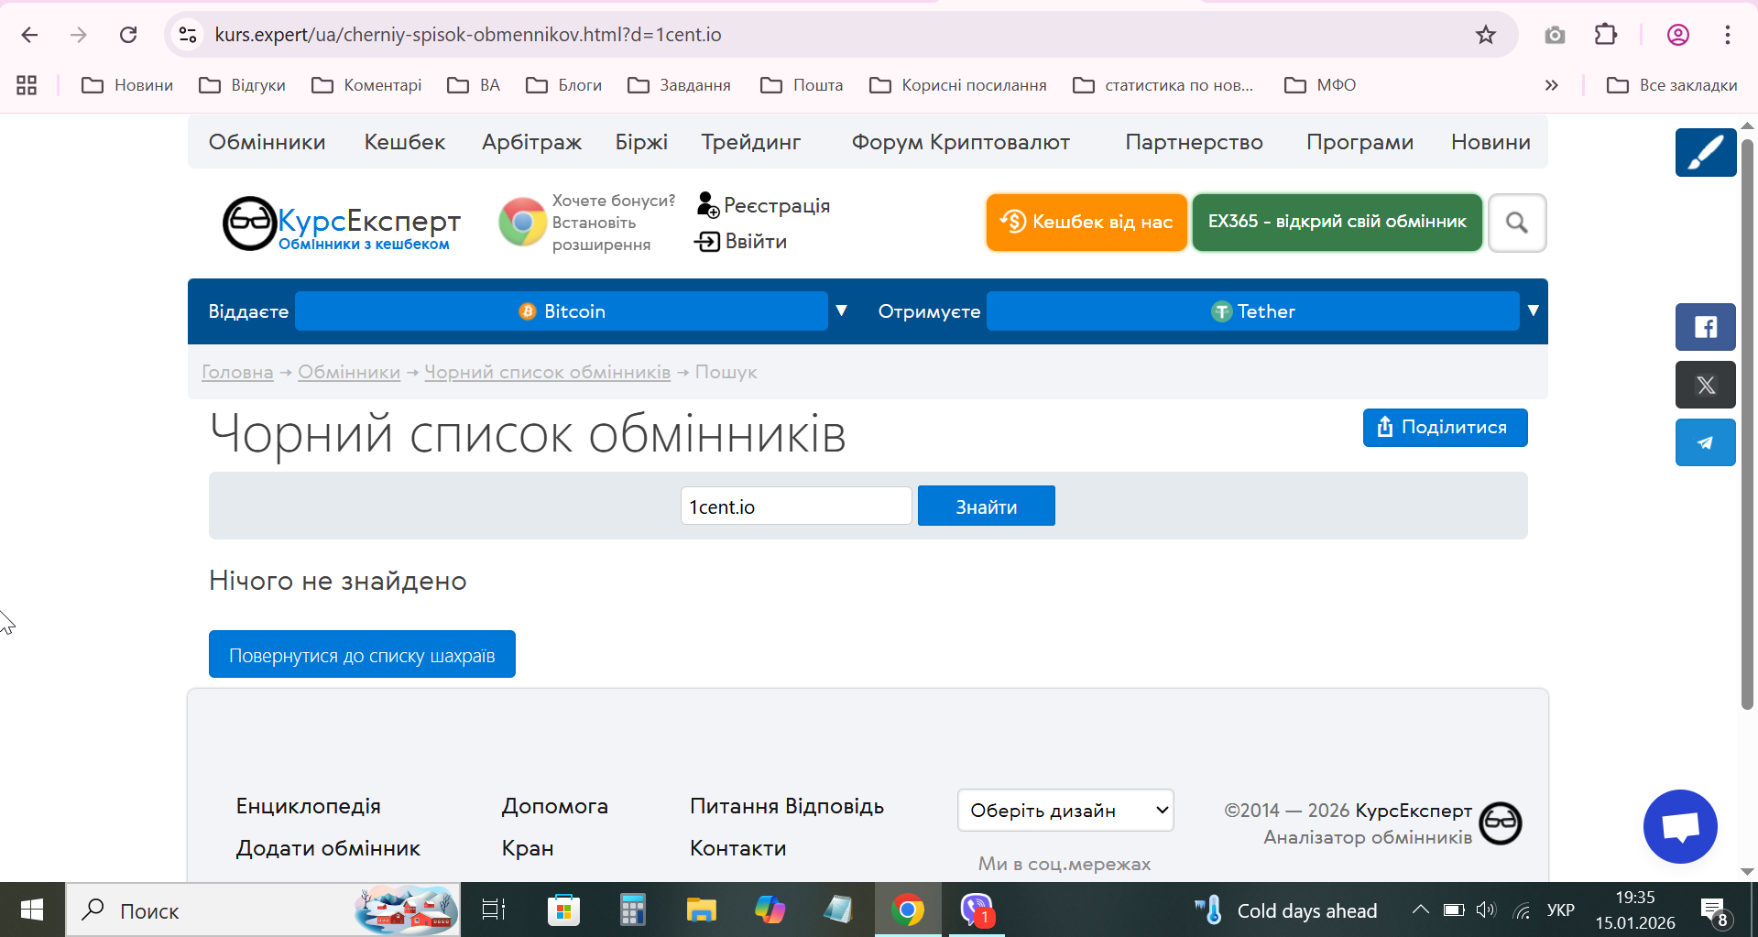Show hidden system tray icons
Screen dimensions: 1758x937
1420,910
